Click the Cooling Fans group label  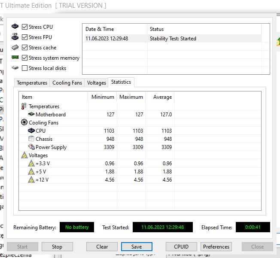(43, 123)
